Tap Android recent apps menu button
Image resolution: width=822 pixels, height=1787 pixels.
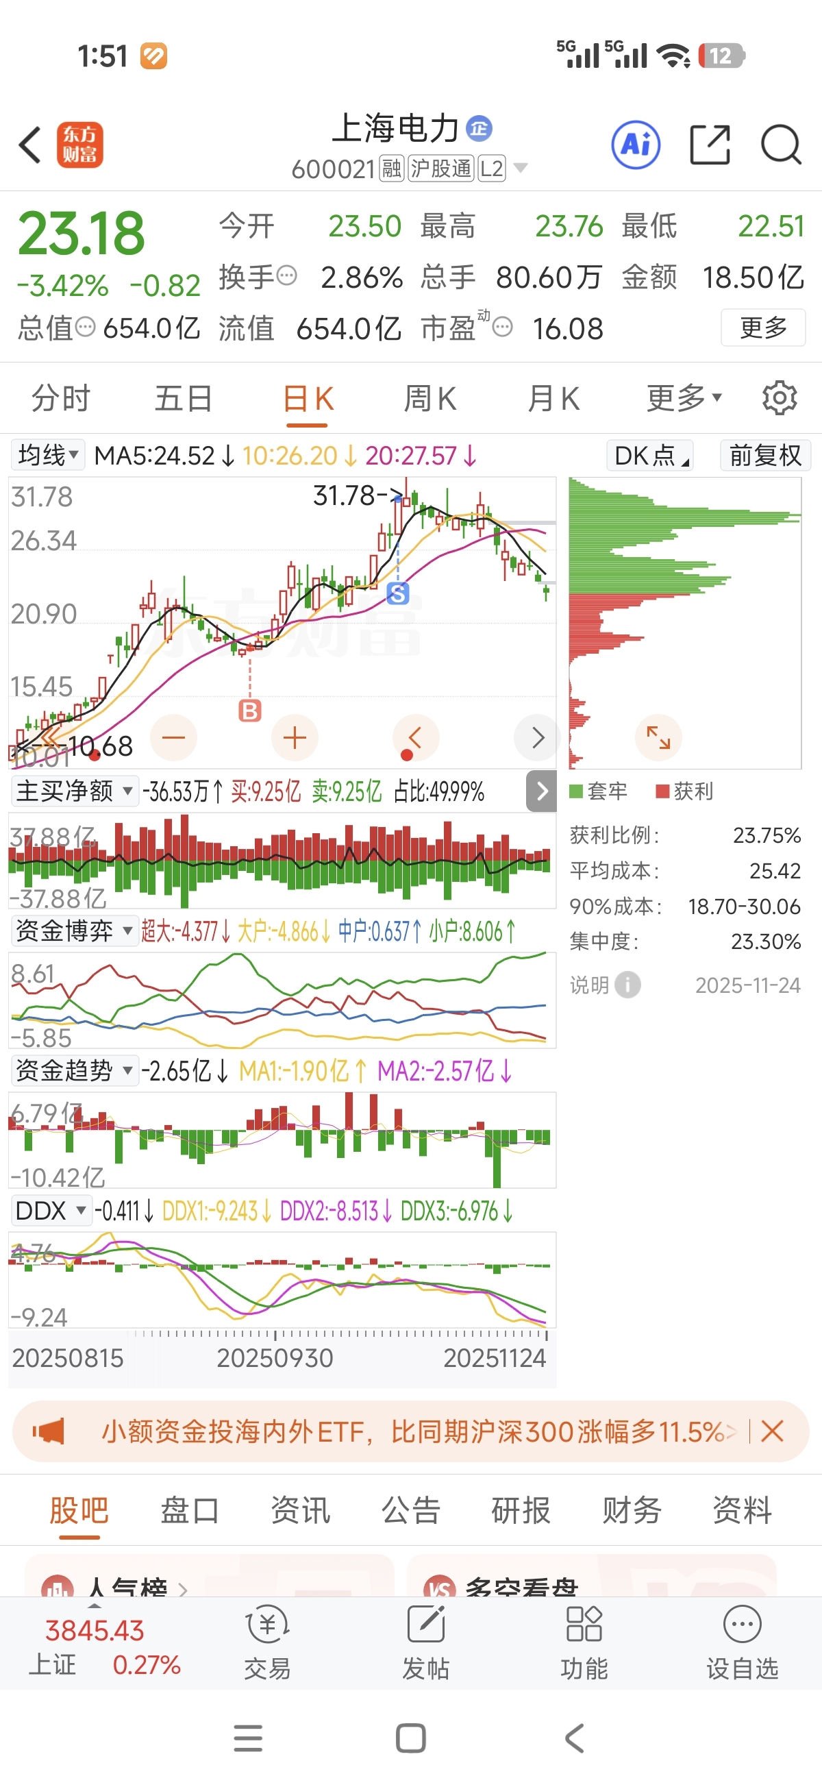pos(248,1738)
